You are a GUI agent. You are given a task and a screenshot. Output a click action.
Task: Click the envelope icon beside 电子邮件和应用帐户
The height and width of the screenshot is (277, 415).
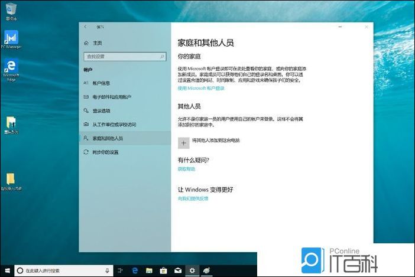(86, 97)
